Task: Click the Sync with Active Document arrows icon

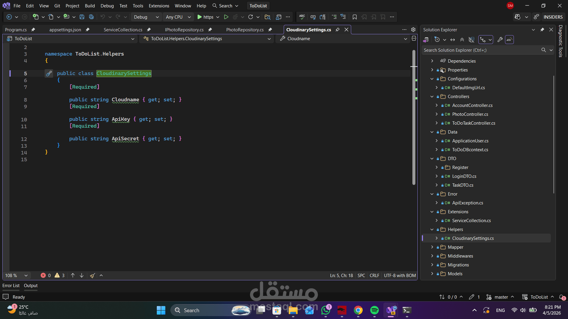Action: point(453,40)
